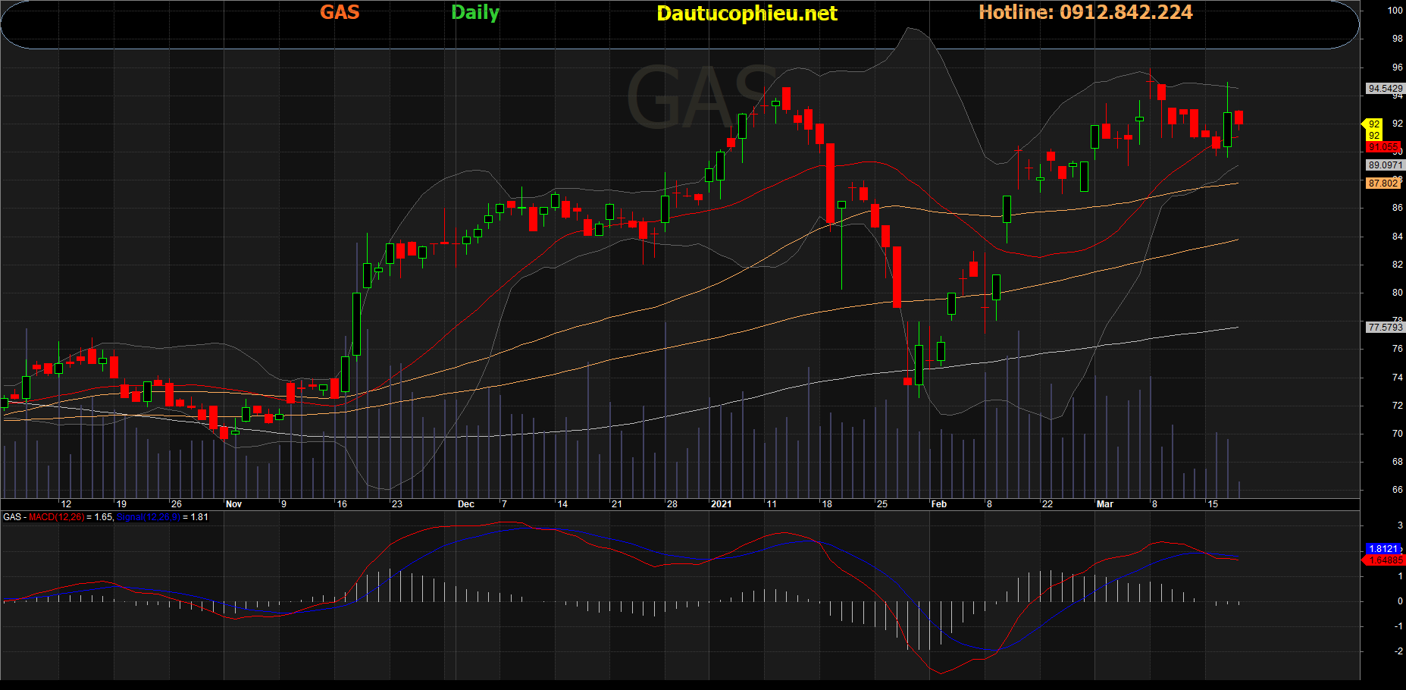1406x690 pixels.
Task: Click the green Daily timeframe label
Action: pos(475,12)
